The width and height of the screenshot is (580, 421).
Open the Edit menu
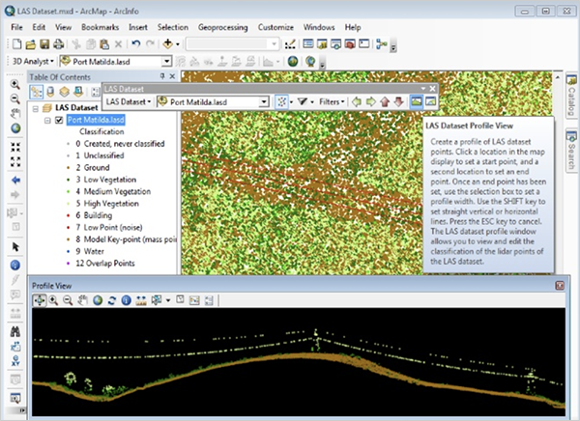tap(39, 27)
